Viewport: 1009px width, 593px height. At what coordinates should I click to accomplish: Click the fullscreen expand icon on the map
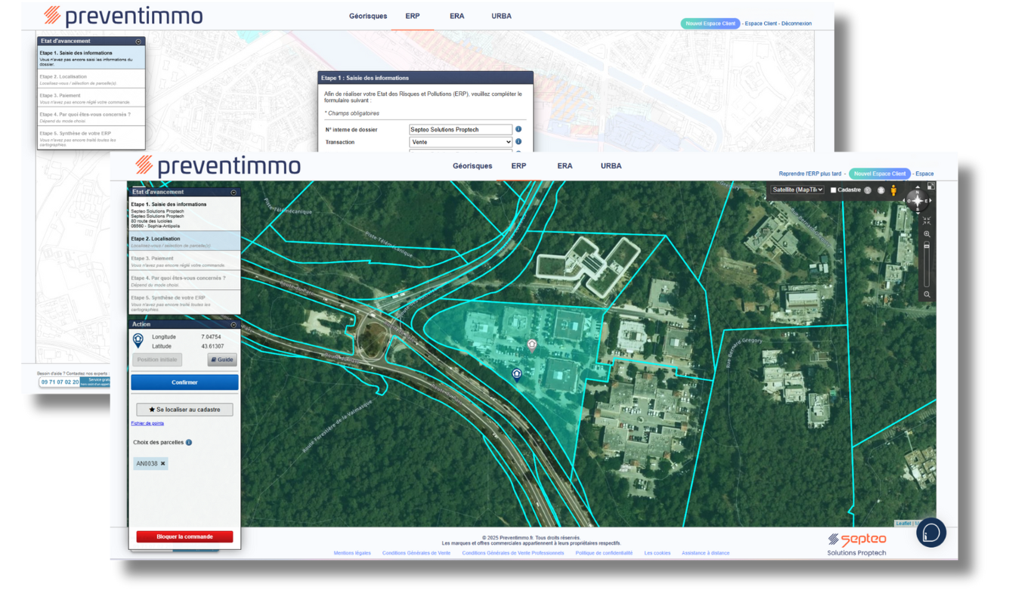coord(931,186)
